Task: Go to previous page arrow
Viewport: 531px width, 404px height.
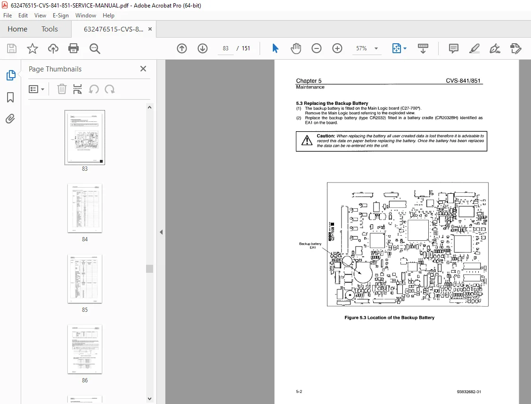Action: click(182, 48)
